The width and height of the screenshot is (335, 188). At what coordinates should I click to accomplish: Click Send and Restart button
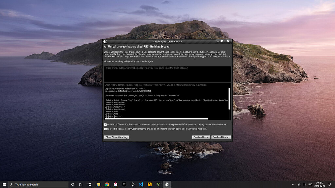221,137
